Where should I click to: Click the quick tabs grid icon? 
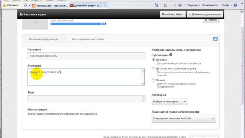point(25,6)
